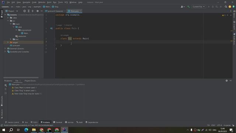Open Version Control tool window
This screenshot has width=236, height=133.
(x=12, y=122)
